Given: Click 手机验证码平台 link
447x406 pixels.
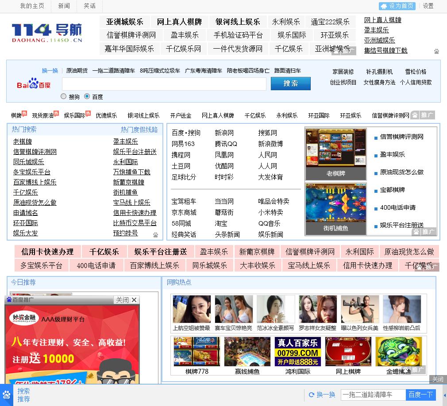Looking at the screenshot, I should tap(238, 35).
